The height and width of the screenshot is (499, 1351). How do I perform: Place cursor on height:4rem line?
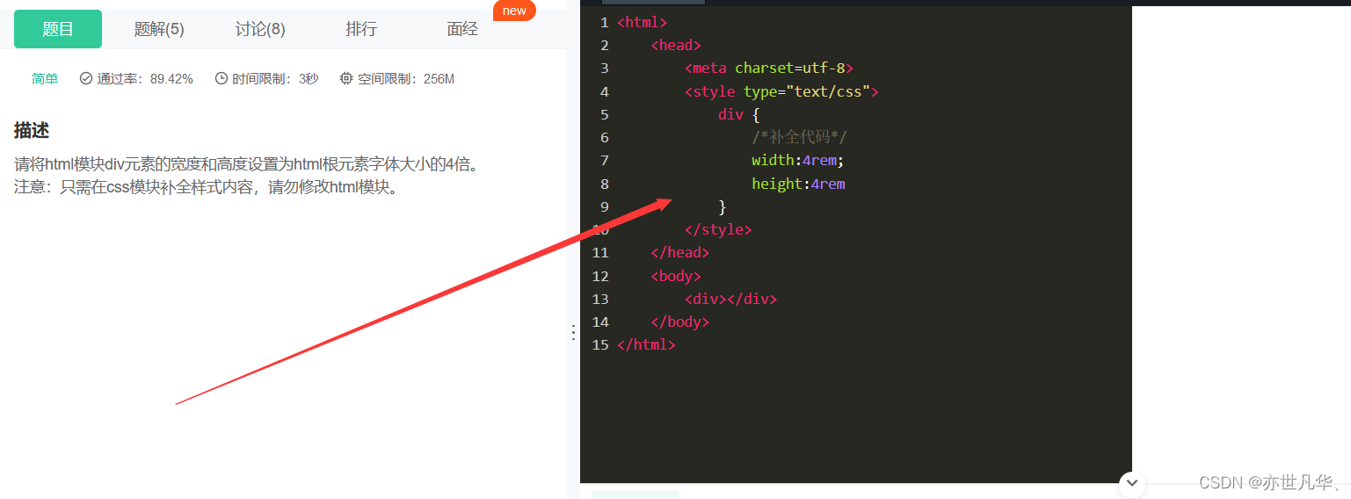[798, 184]
